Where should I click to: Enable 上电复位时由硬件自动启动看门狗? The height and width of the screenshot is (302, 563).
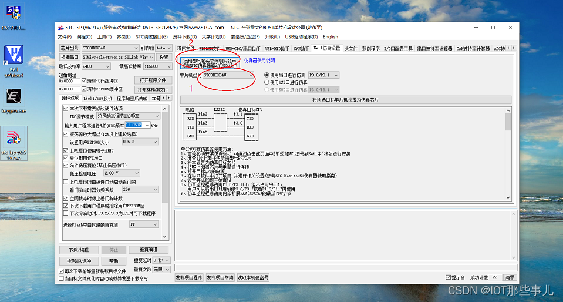click(66, 182)
